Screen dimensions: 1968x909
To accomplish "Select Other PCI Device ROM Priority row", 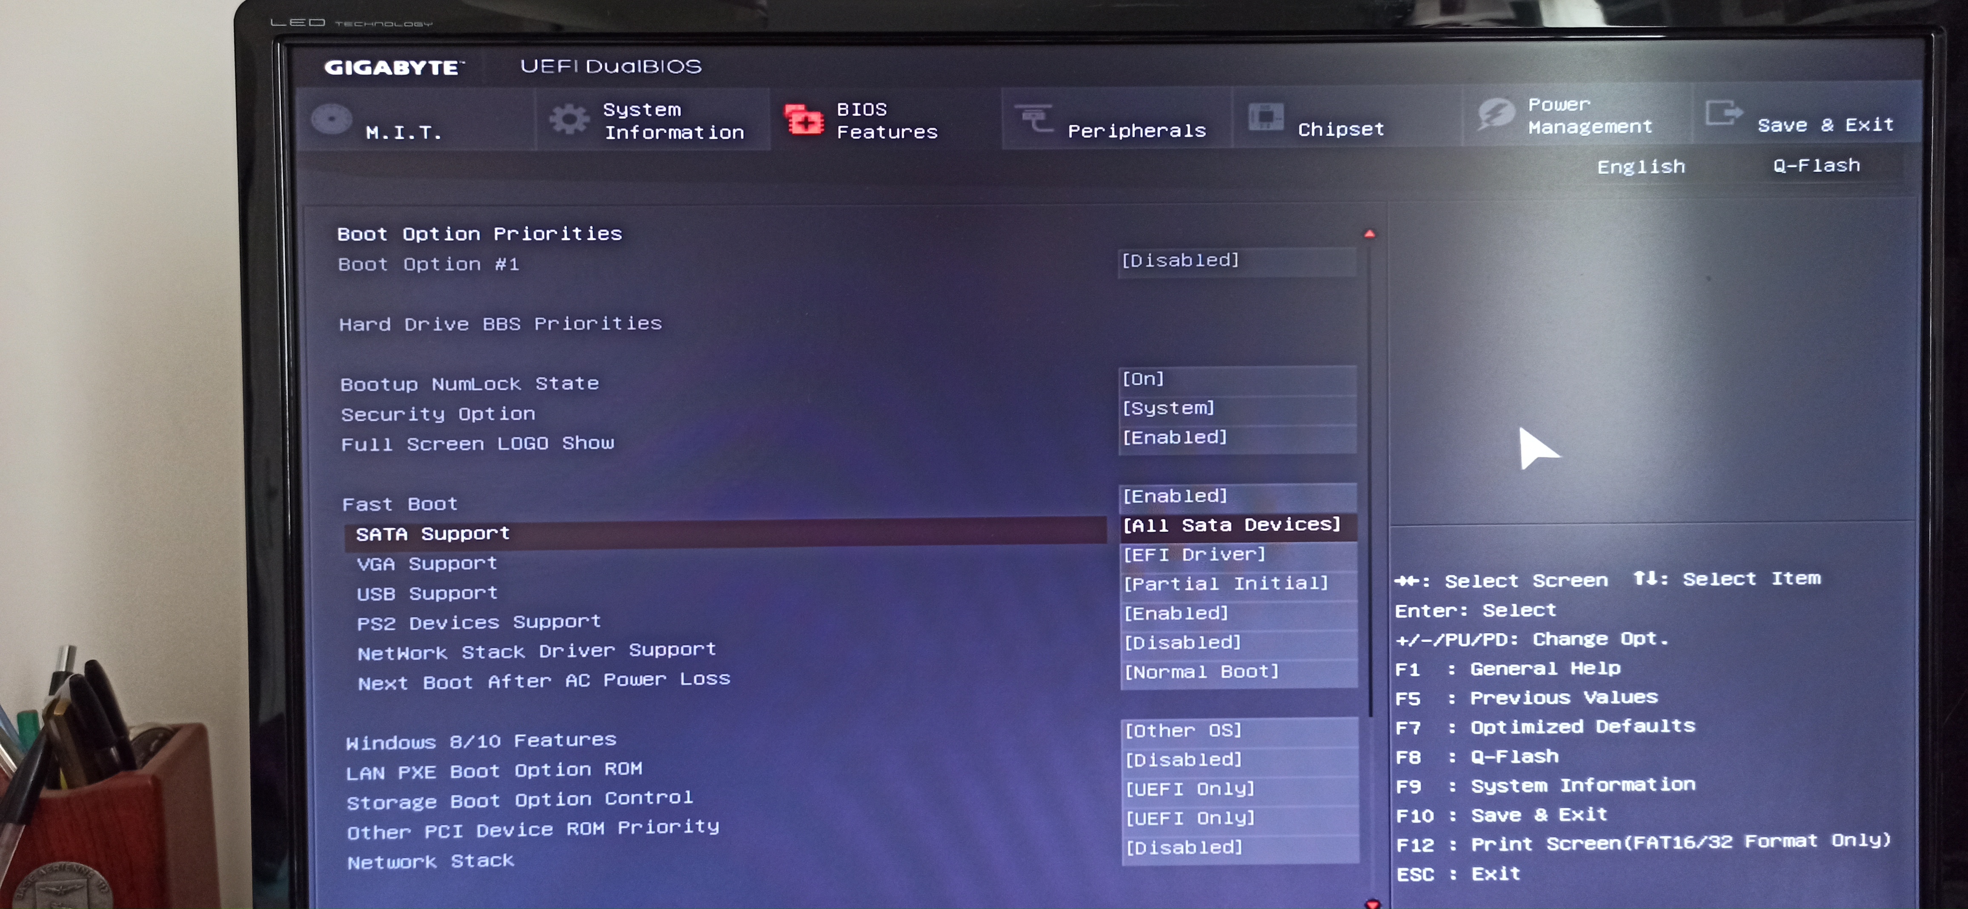I will [x=532, y=829].
